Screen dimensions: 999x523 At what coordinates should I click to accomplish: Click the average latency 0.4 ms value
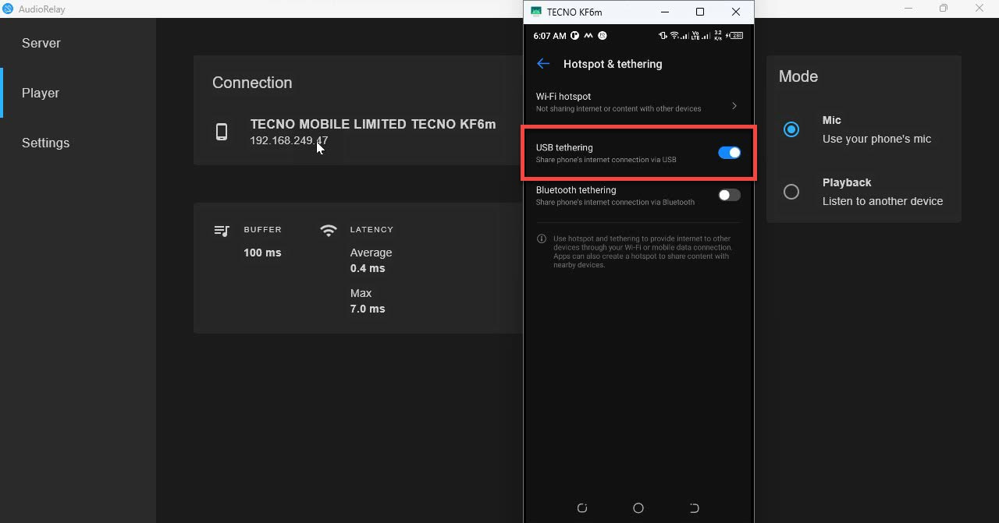point(368,268)
